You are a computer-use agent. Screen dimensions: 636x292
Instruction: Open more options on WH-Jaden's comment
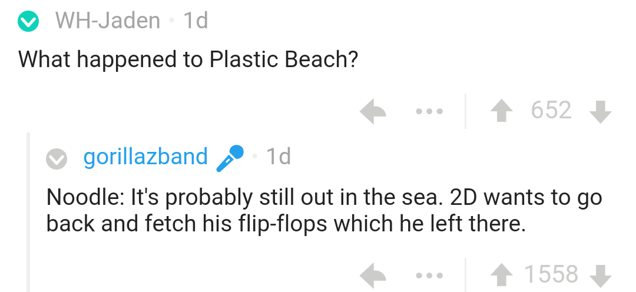click(429, 111)
